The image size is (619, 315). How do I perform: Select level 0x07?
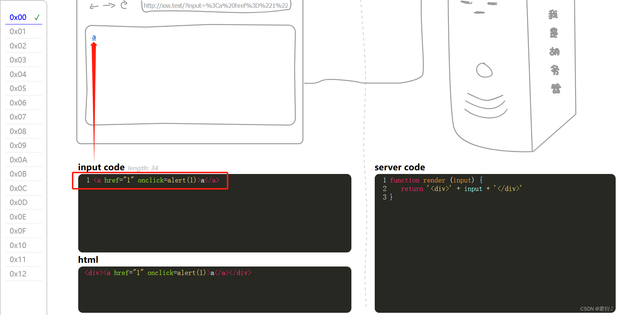click(x=18, y=117)
